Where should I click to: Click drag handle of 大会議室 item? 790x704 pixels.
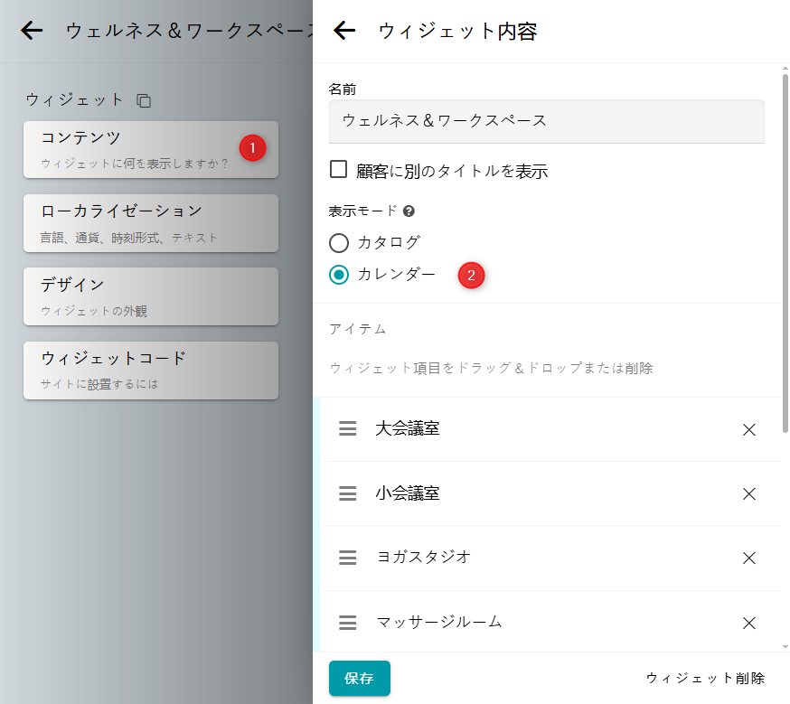pos(348,429)
